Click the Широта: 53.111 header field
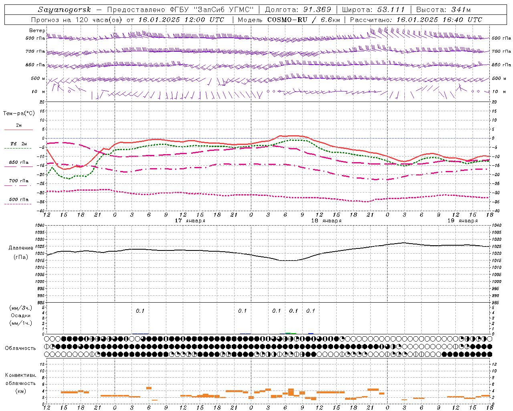The image size is (513, 411). click(x=374, y=10)
